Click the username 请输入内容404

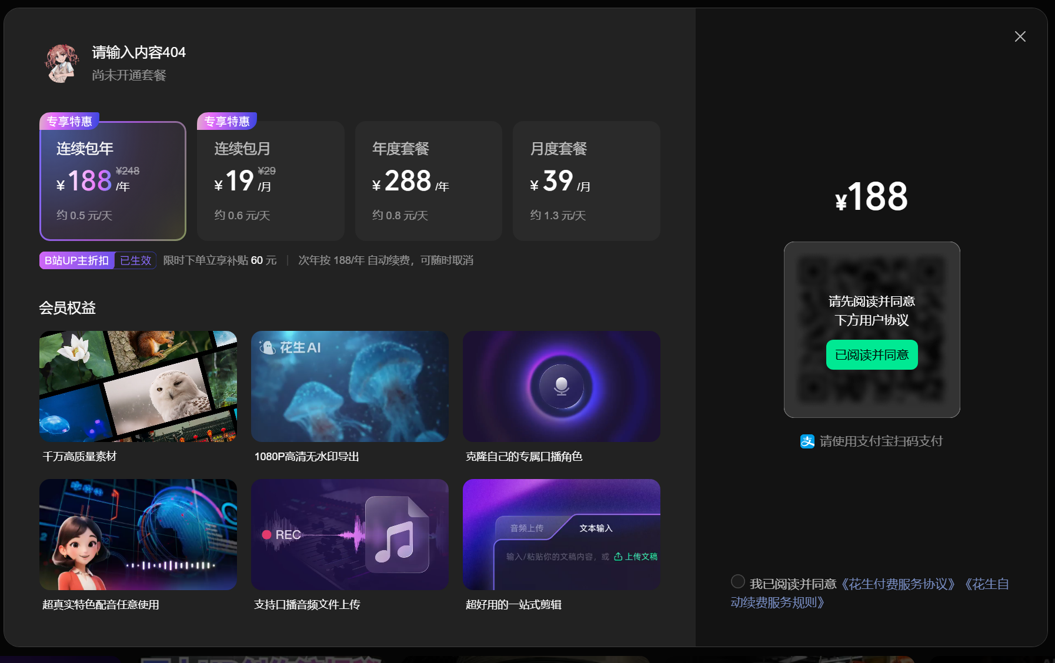tap(139, 52)
